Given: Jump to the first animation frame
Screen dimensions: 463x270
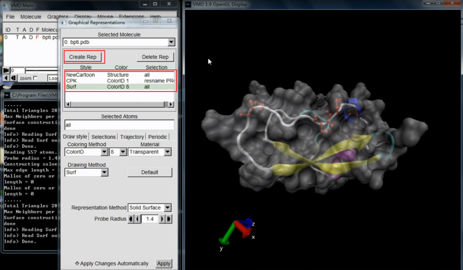Looking at the screenshot, I should click(x=6, y=70).
